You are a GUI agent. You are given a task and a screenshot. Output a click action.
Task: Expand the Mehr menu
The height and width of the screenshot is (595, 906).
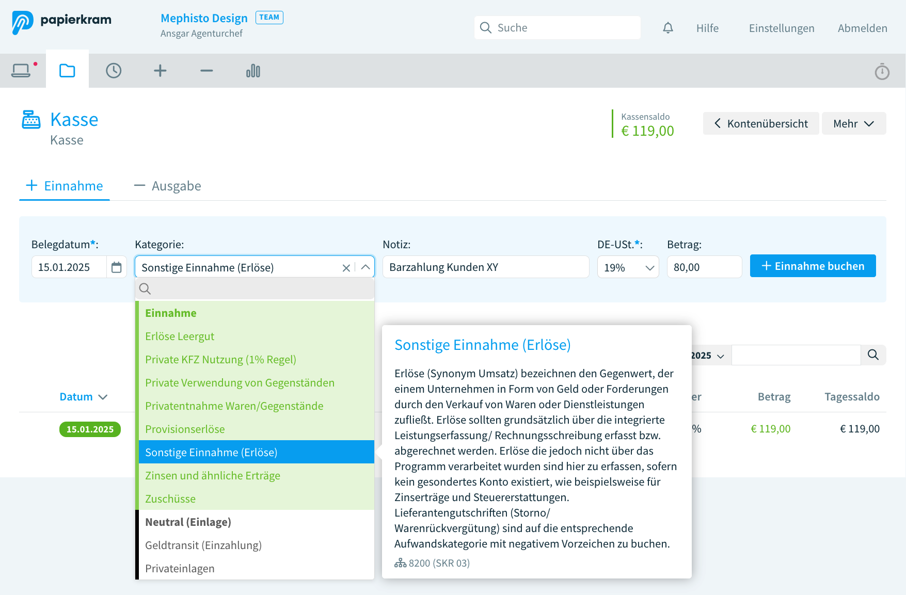click(853, 123)
